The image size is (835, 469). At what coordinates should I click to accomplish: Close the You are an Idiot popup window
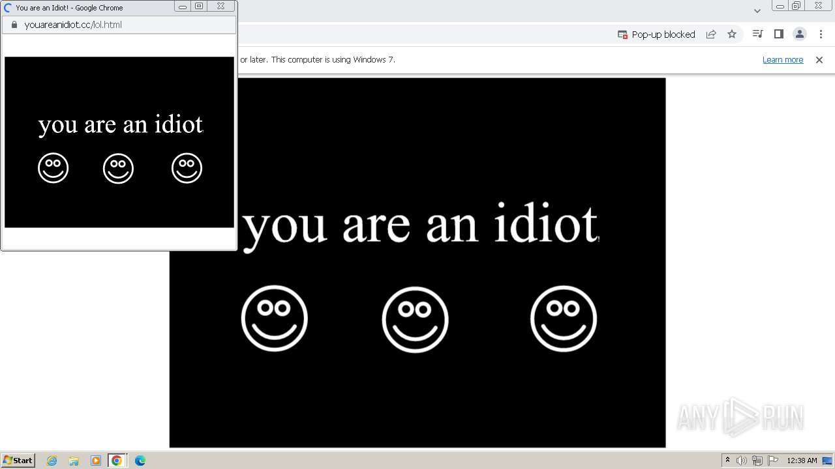221,7
